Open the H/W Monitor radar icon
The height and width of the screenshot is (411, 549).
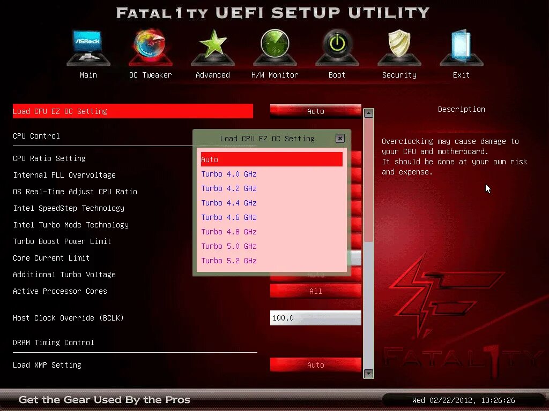click(x=275, y=47)
